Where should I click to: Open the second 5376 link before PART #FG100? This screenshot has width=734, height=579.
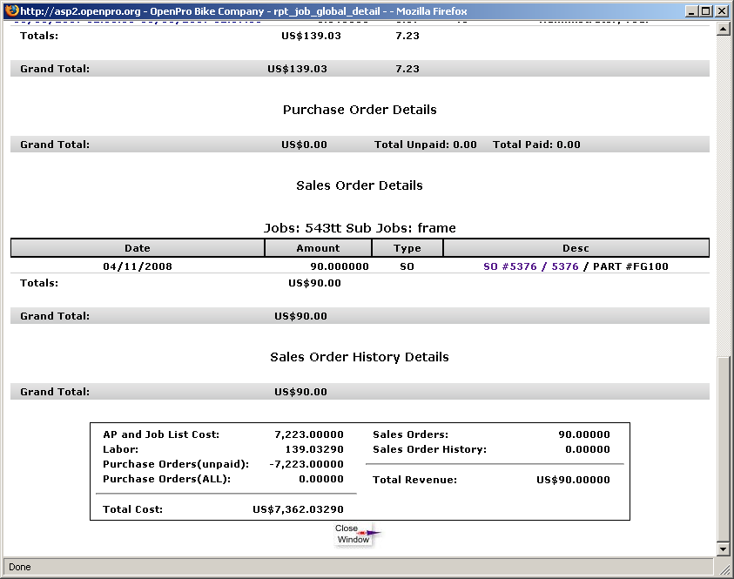pos(564,266)
